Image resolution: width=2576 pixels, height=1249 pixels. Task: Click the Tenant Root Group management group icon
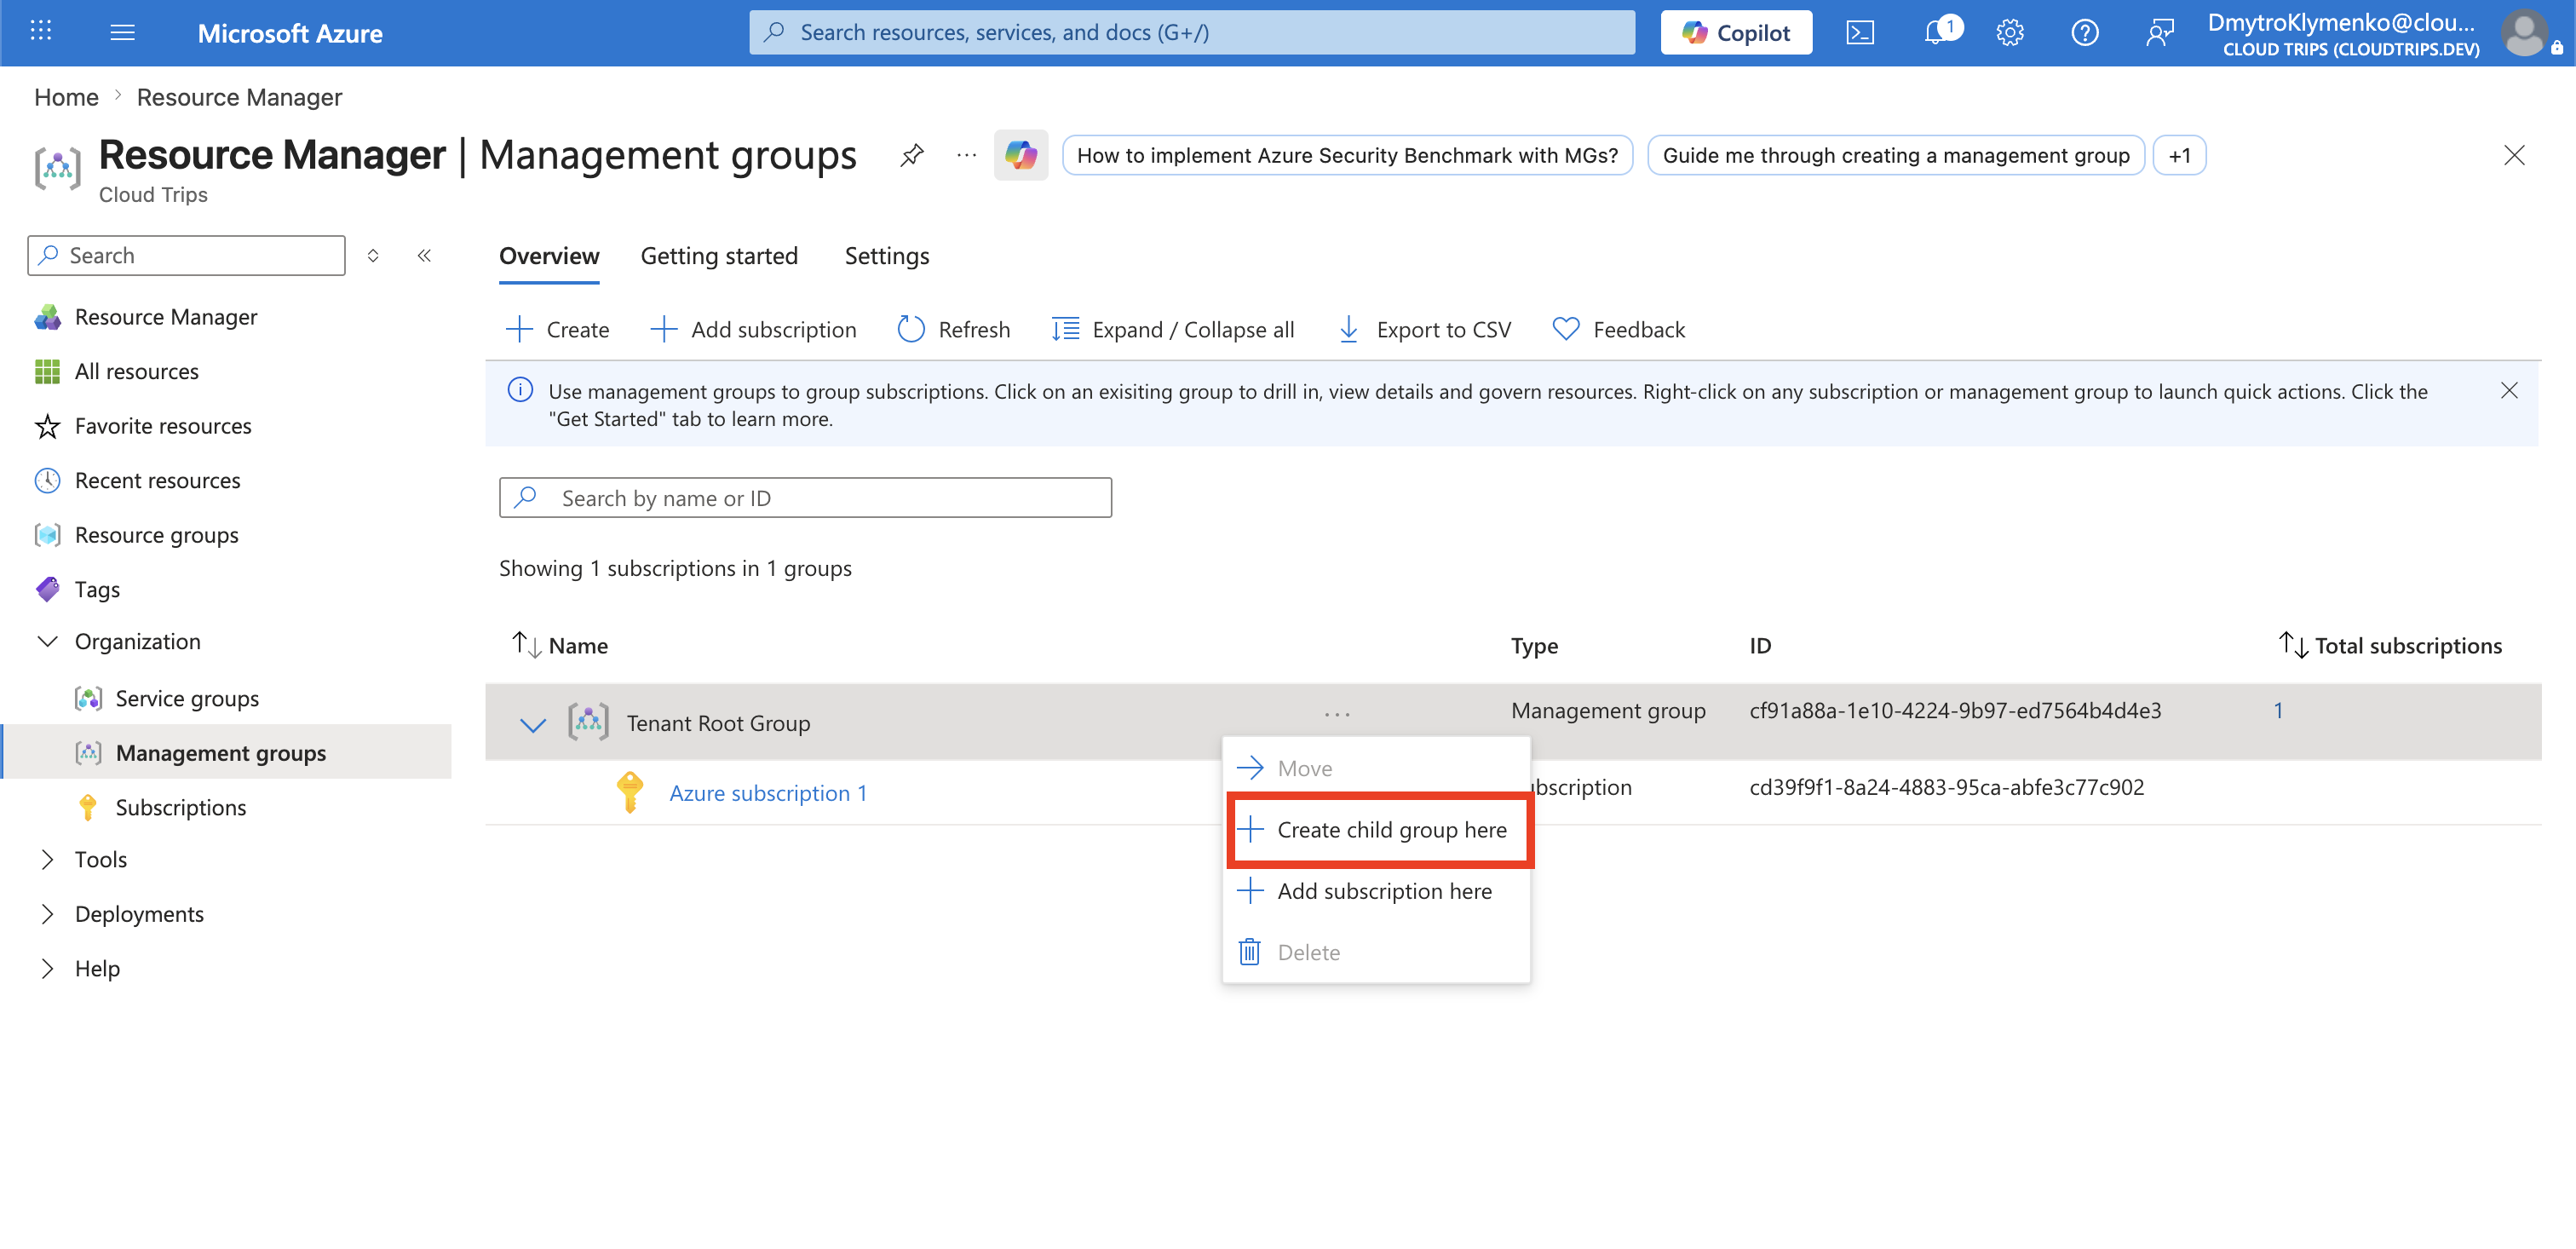(x=588, y=721)
